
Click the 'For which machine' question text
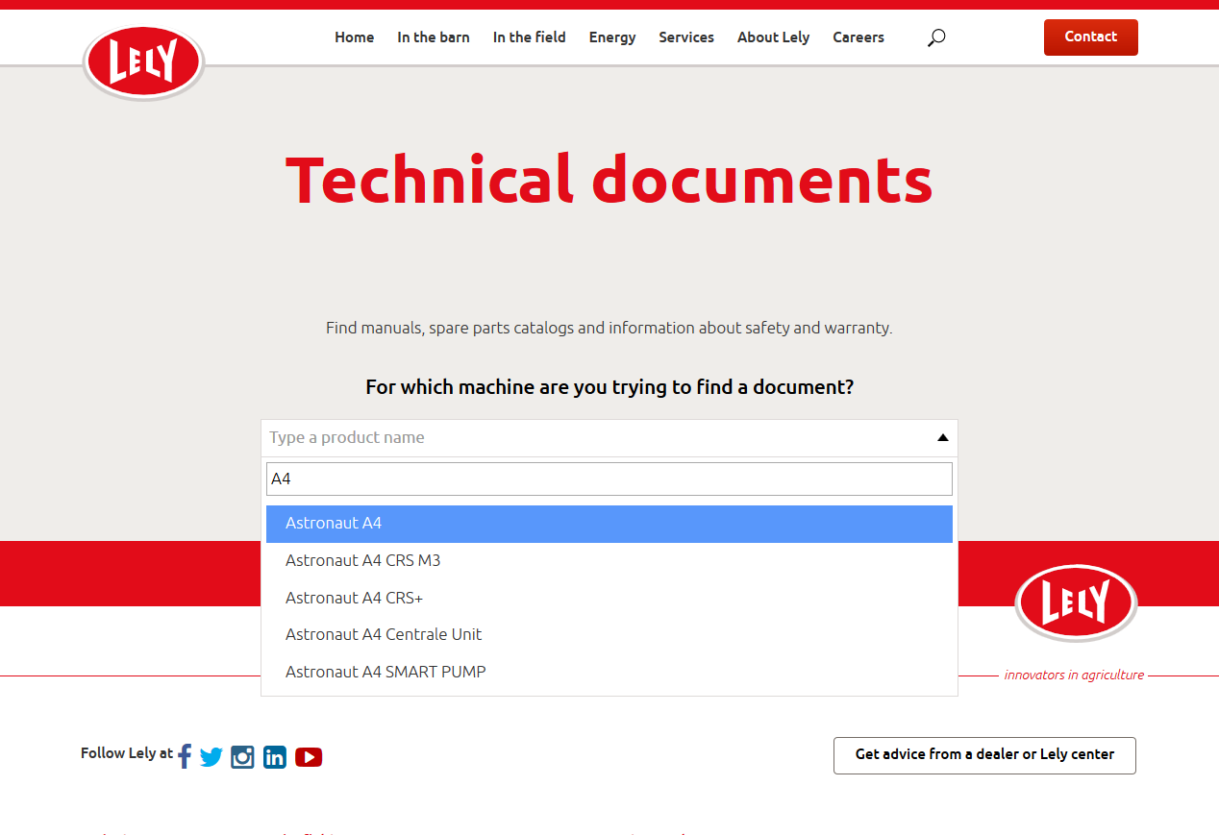(609, 387)
